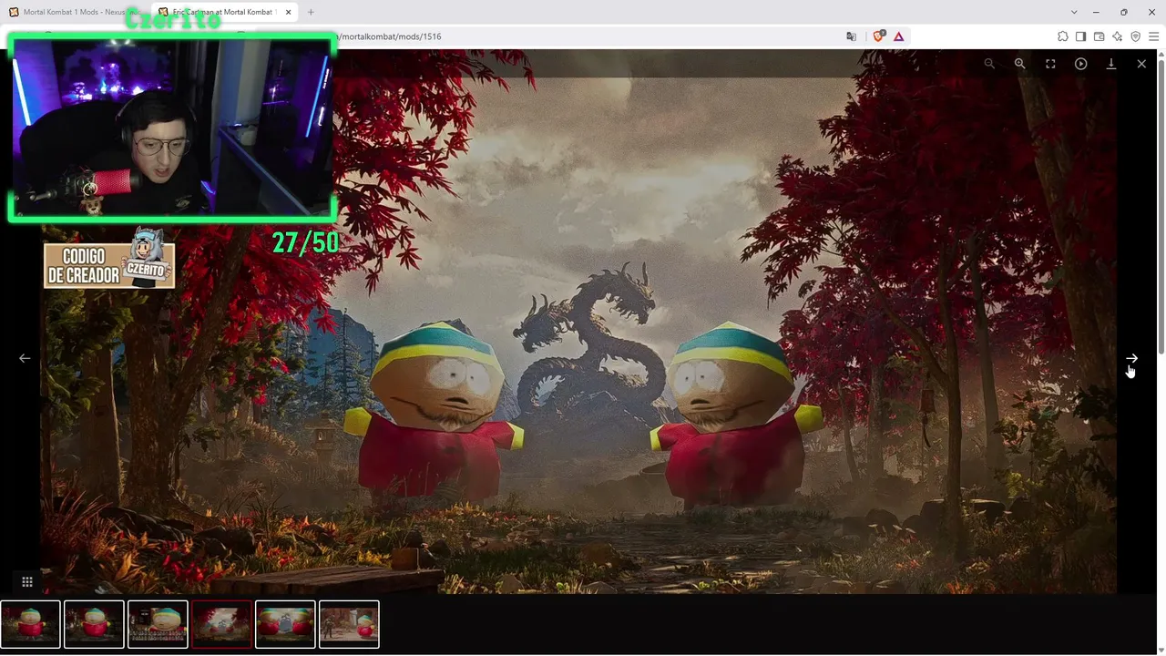Open the second Cartman thumbnail
This screenshot has height=656, width=1166.
pyautogui.click(x=94, y=624)
